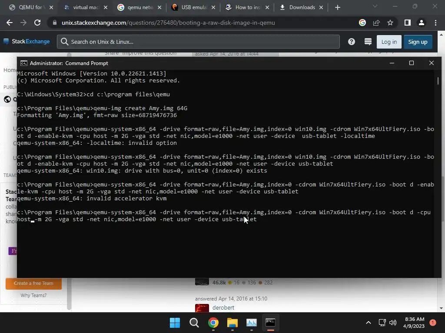445x333 pixels.
Task: Click the Sign up button
Action: [418, 42]
